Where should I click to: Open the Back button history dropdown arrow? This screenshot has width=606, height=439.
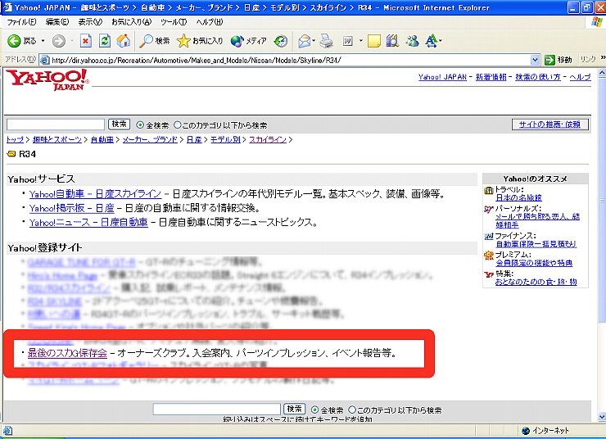point(43,41)
